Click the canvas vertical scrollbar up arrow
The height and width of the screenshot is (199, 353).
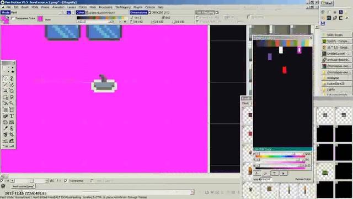[317, 27]
